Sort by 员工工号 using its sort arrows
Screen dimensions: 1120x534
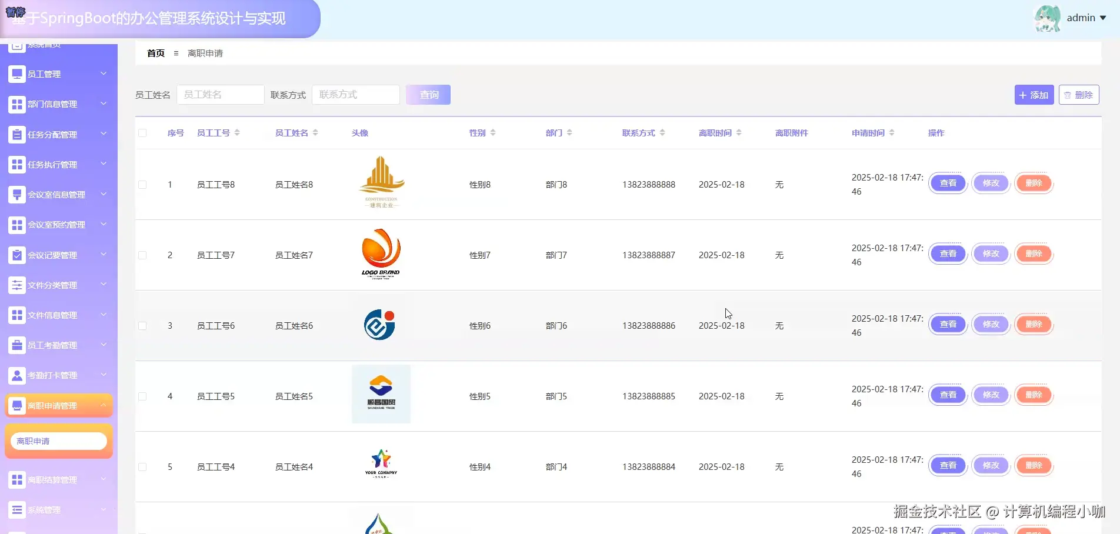237,133
